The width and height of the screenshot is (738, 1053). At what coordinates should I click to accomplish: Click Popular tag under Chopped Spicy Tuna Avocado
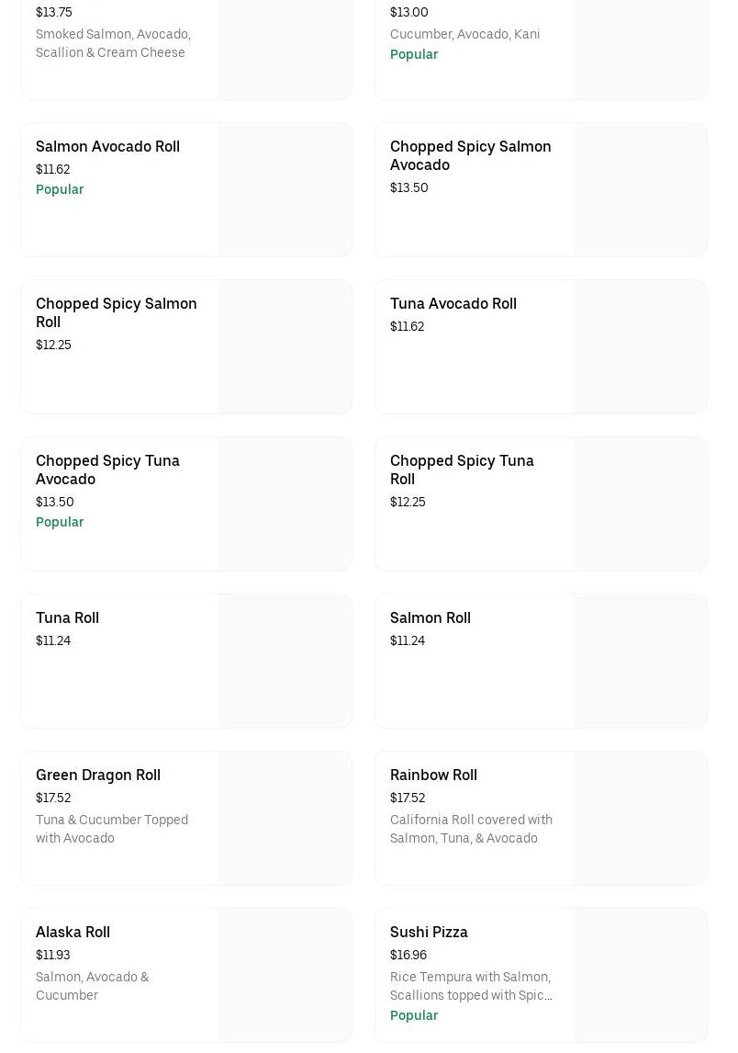point(60,522)
